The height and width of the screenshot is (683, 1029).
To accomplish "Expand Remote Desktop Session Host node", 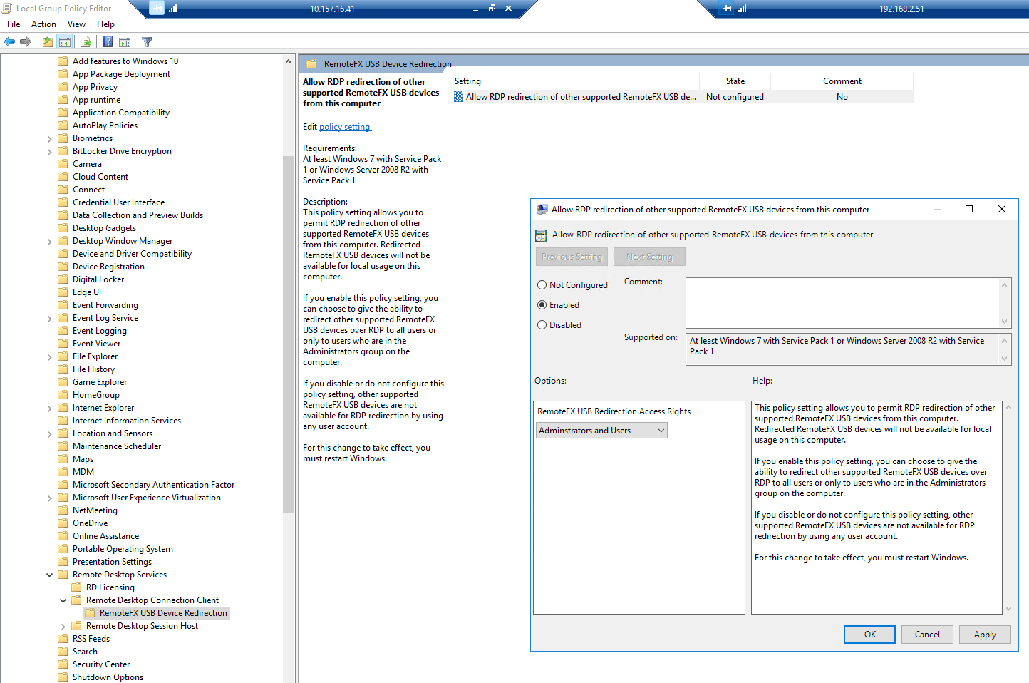I will (63, 627).
